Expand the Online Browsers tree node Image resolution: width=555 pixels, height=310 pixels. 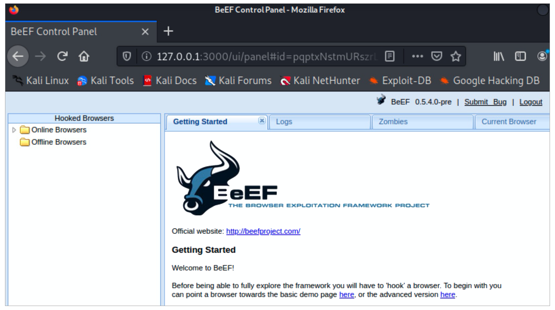pyautogui.click(x=14, y=130)
